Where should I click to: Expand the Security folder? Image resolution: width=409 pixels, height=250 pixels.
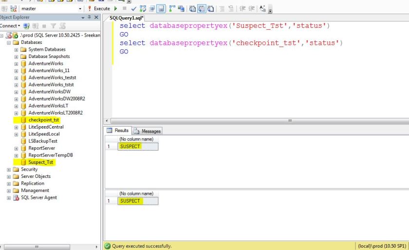click(9, 170)
